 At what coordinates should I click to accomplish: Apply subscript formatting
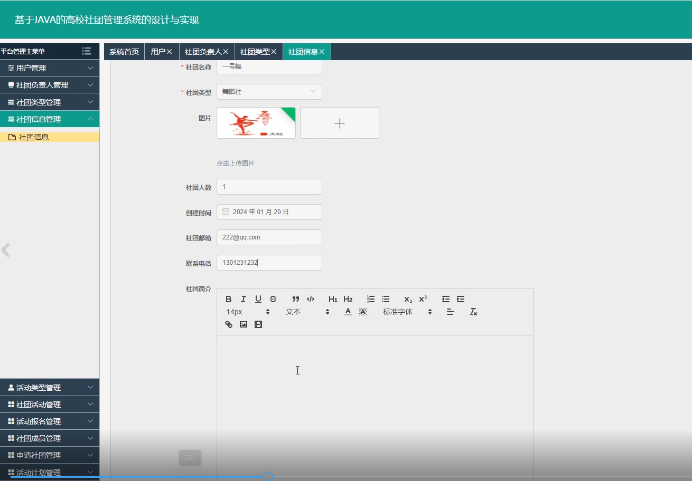[x=408, y=299]
